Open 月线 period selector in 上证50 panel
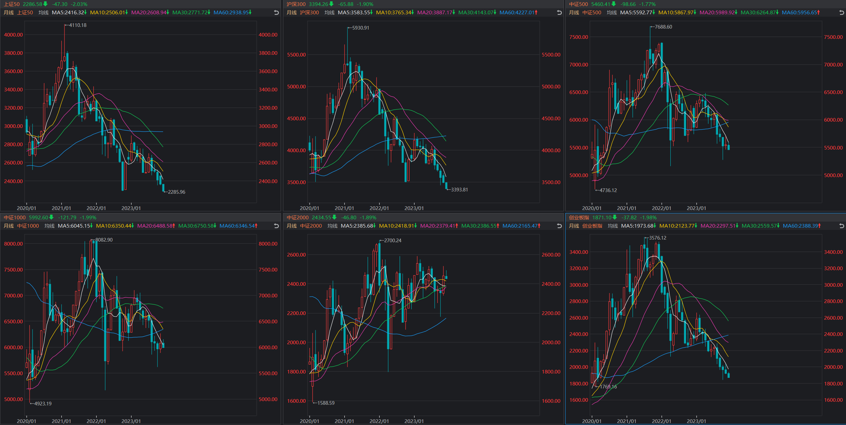The width and height of the screenshot is (846, 425). 9,13
